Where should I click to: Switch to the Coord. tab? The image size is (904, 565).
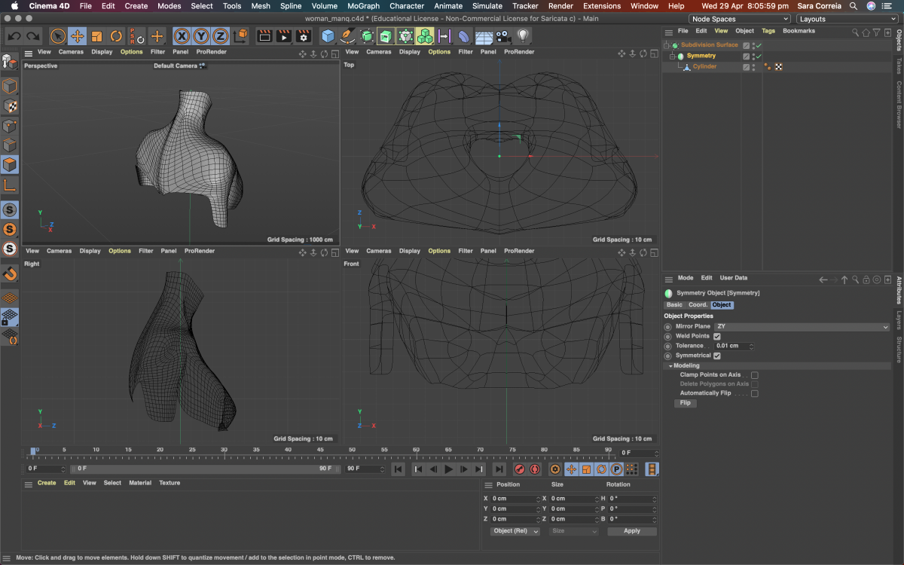(698, 305)
